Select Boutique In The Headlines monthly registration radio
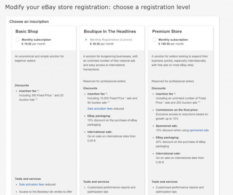The width and height of the screenshot is (233, 195). [86, 40]
